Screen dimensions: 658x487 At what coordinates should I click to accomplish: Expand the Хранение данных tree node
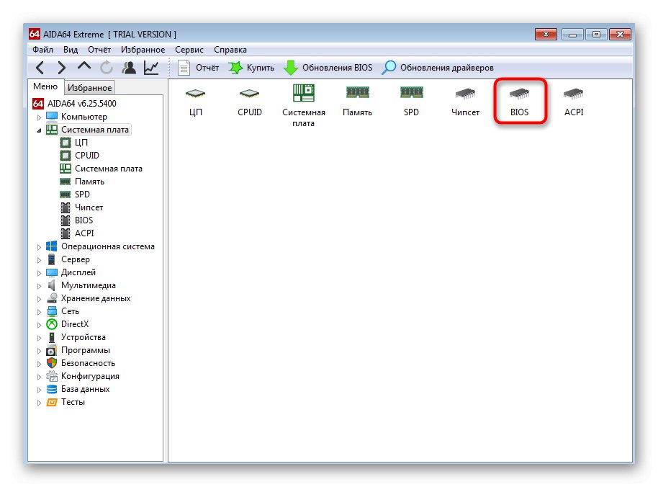pos(39,299)
